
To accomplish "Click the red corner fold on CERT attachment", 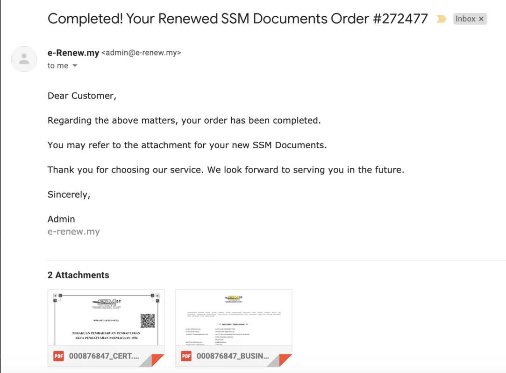I will 157,360.
